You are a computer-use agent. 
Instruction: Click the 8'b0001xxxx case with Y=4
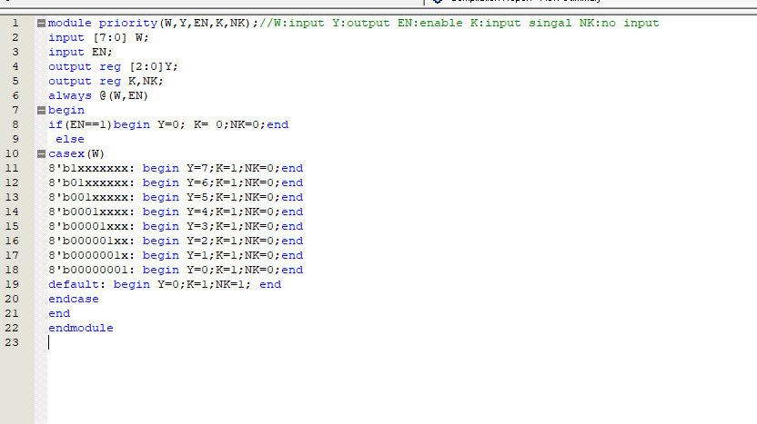[176, 212]
